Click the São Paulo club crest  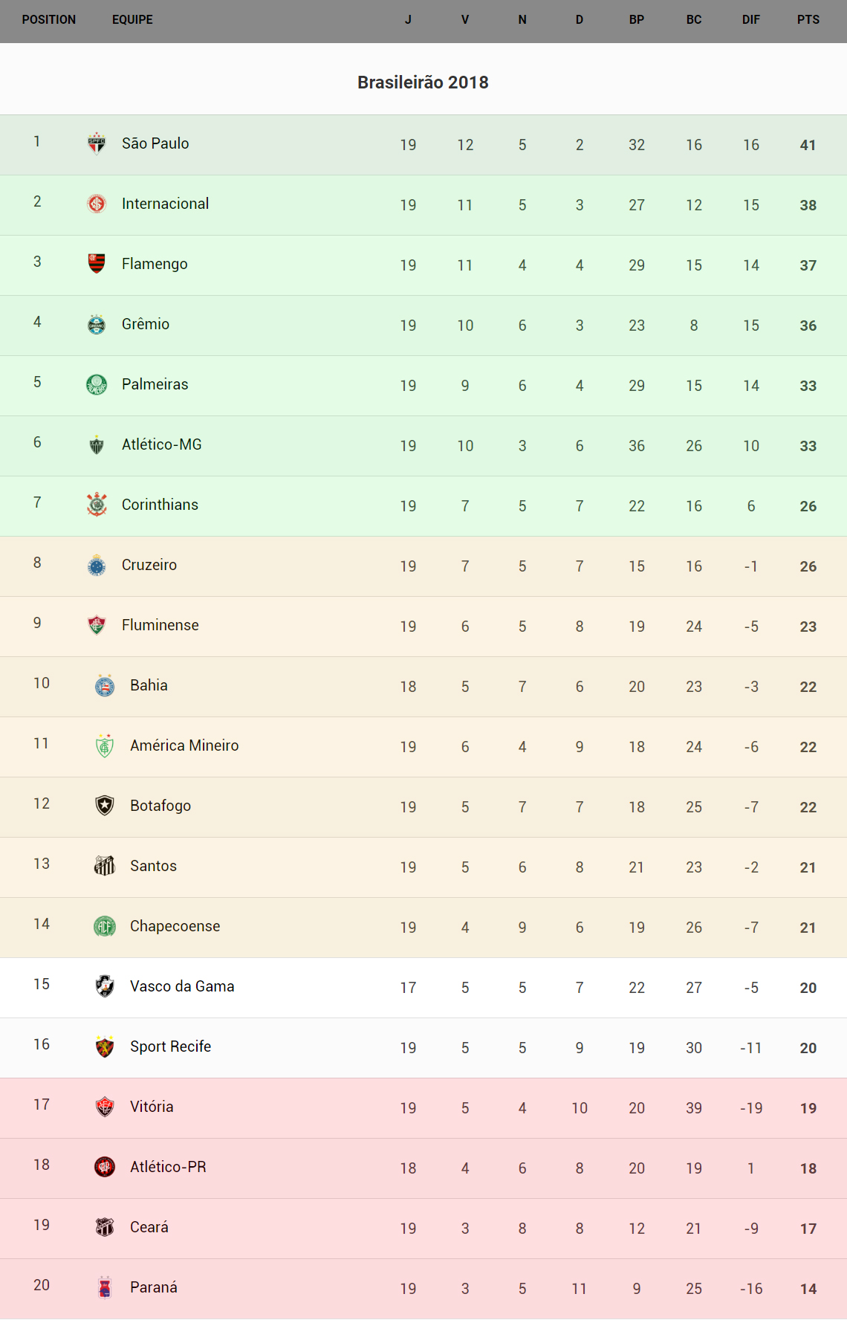pos(97,143)
